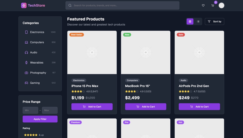Click the struck-through $1,299 price
Screen dimensions: 243x138
[90, 98]
